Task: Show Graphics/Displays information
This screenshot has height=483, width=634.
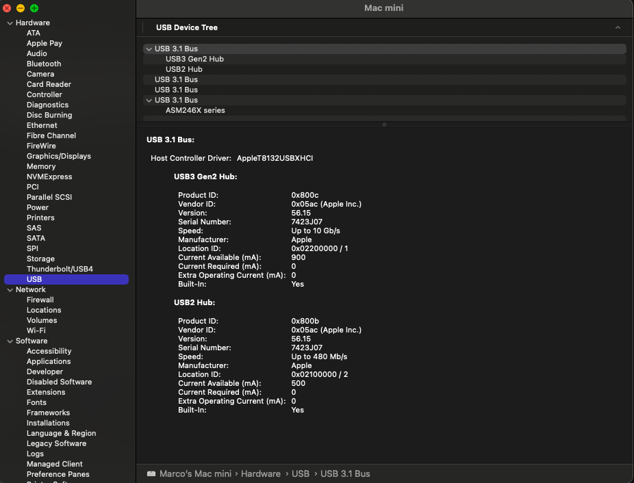Action: coord(59,156)
